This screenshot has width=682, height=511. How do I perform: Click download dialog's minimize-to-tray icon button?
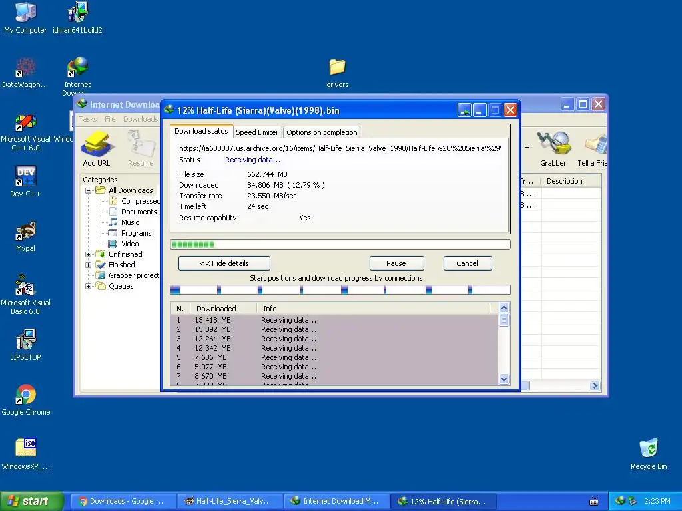click(464, 110)
